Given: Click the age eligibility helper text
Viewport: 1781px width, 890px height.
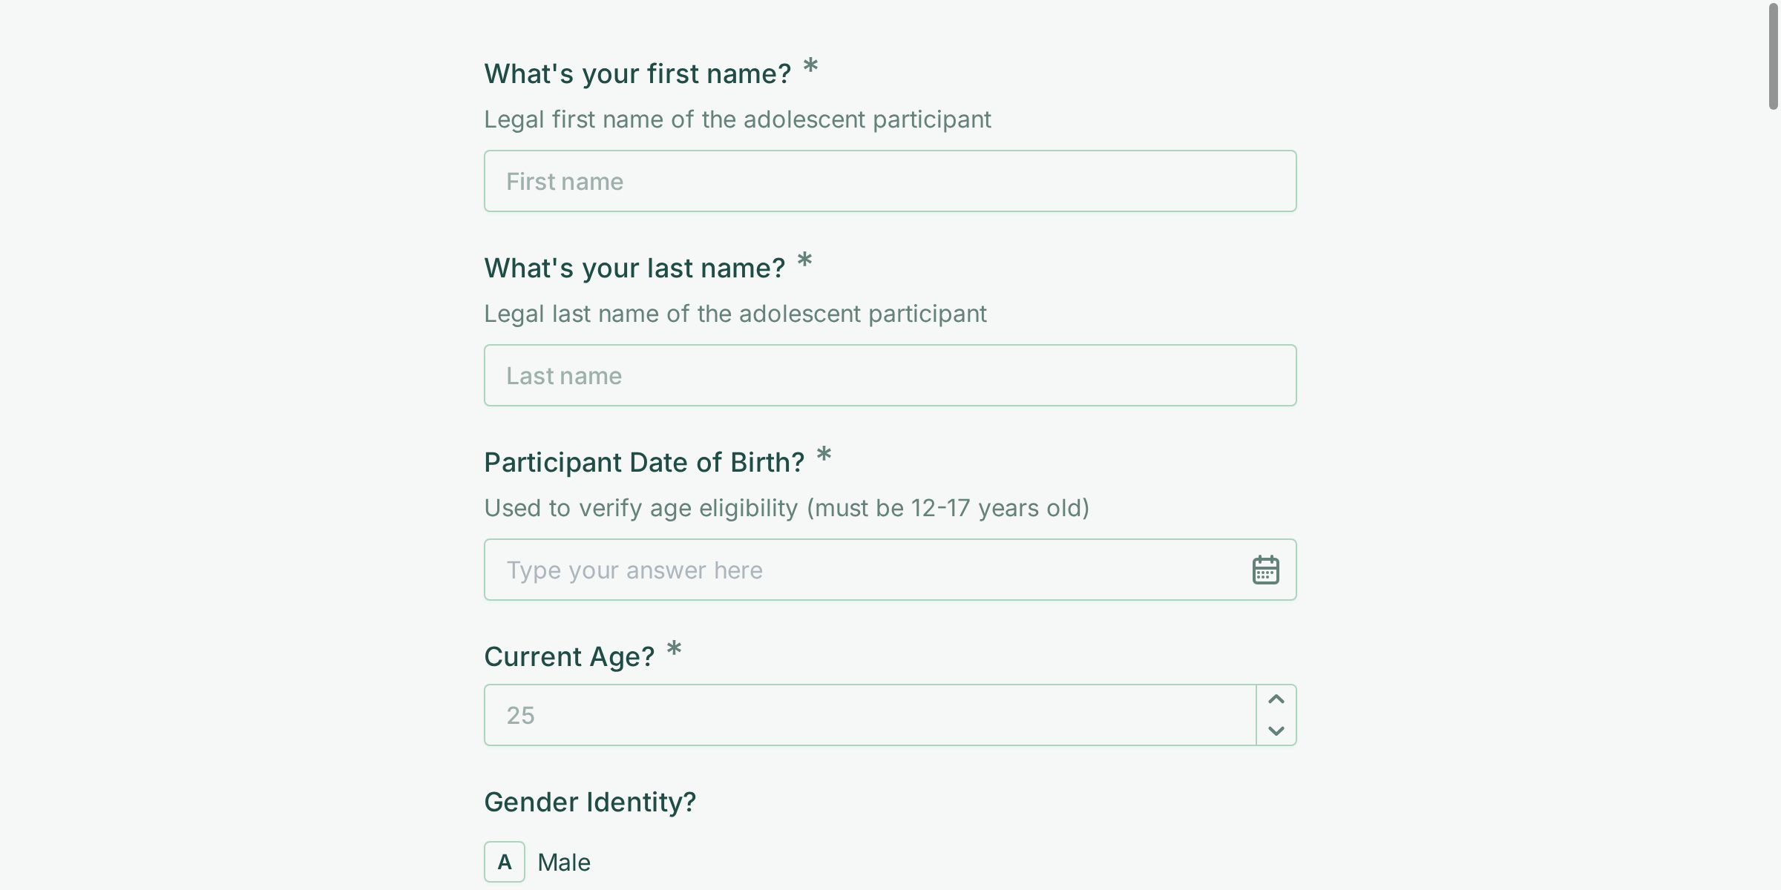Looking at the screenshot, I should [786, 508].
